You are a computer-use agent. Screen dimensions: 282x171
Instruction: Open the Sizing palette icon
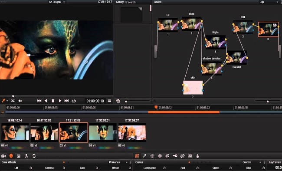click(182, 156)
